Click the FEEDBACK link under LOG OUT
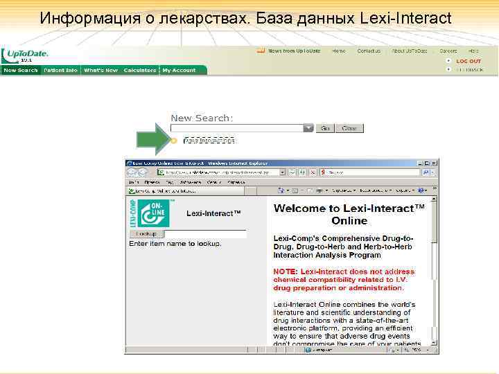499x374 pixels. [x=470, y=70]
